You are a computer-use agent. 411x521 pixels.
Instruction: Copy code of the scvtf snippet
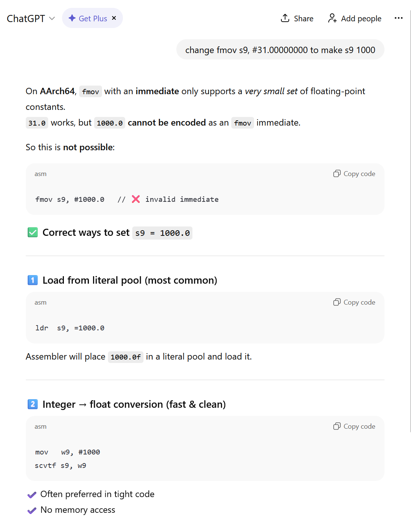[x=354, y=426]
